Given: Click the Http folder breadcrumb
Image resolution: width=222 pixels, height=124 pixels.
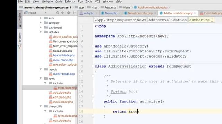Looking at the screenshot, I should [92, 7].
